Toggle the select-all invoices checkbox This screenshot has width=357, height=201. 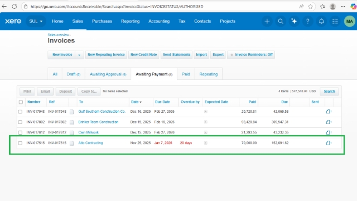21,102
